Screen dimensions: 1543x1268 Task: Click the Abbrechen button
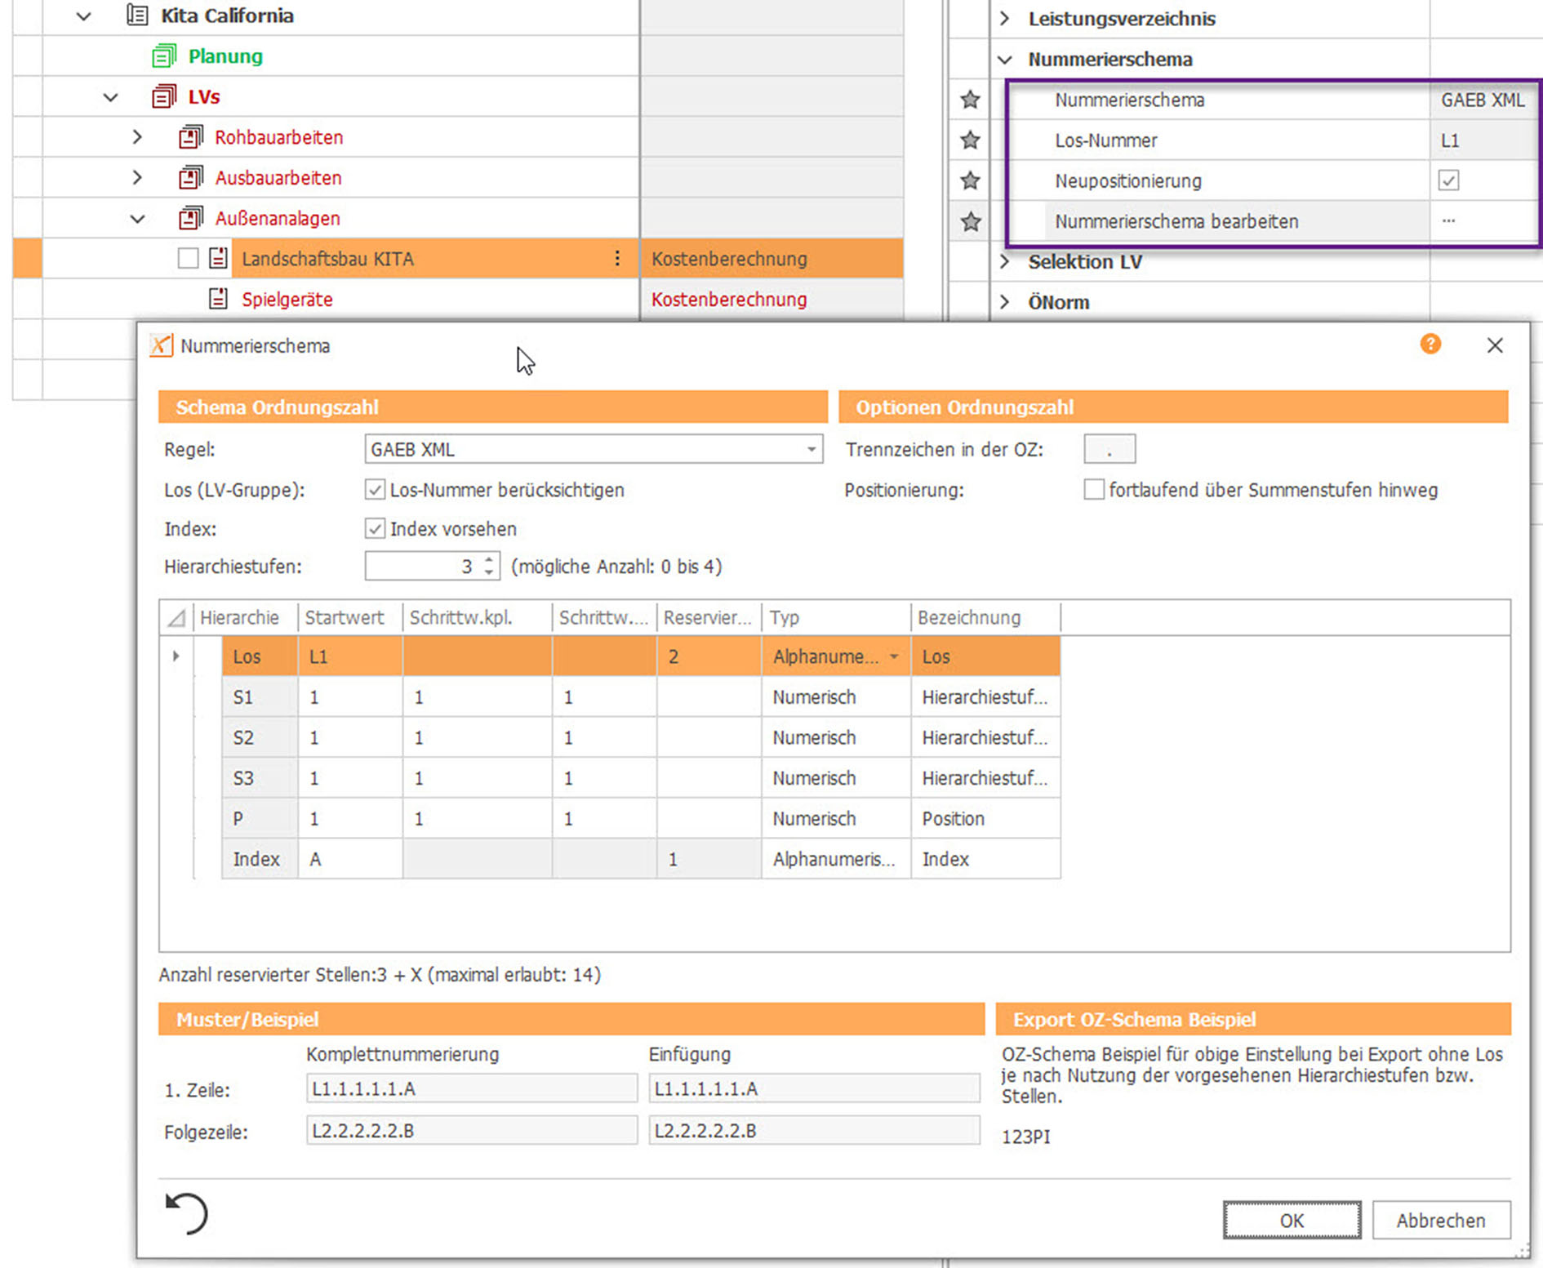[x=1440, y=1220]
